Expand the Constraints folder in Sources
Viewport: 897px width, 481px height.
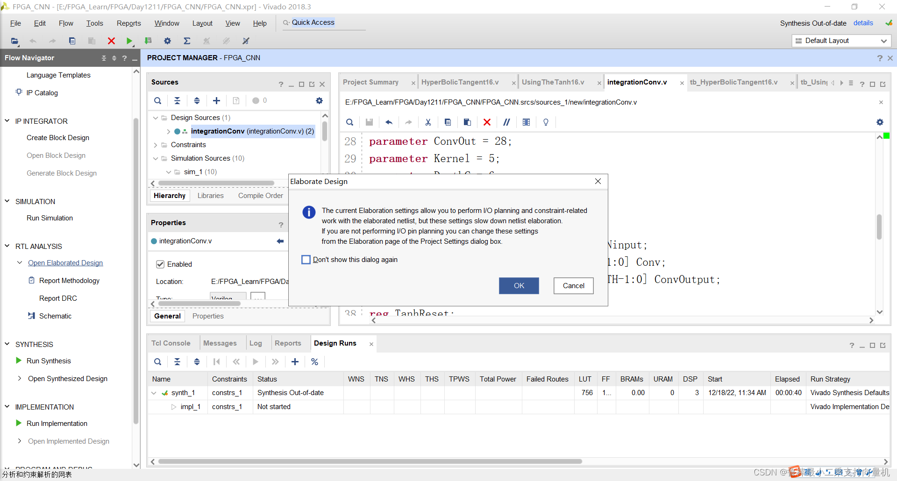(156, 145)
